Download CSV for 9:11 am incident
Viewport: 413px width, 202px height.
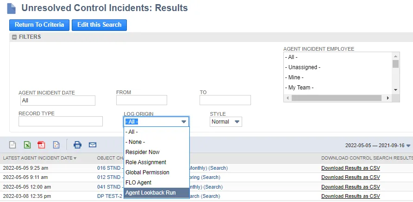tap(350, 178)
